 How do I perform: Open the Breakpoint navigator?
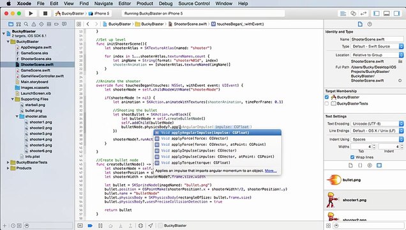(56, 24)
